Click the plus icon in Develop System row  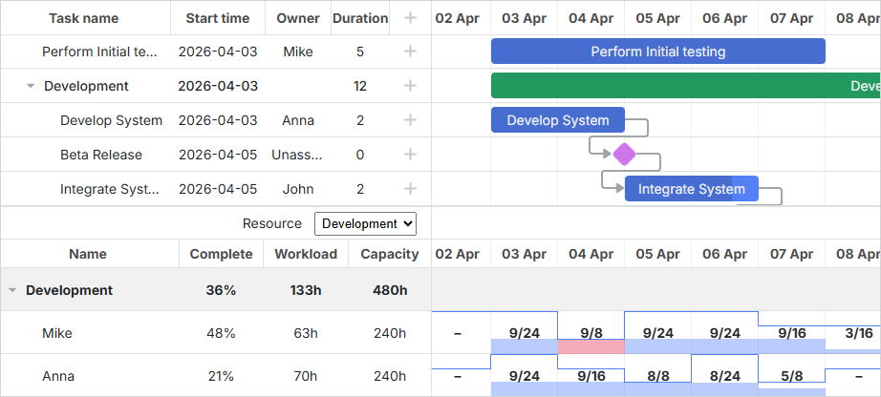pyautogui.click(x=410, y=120)
